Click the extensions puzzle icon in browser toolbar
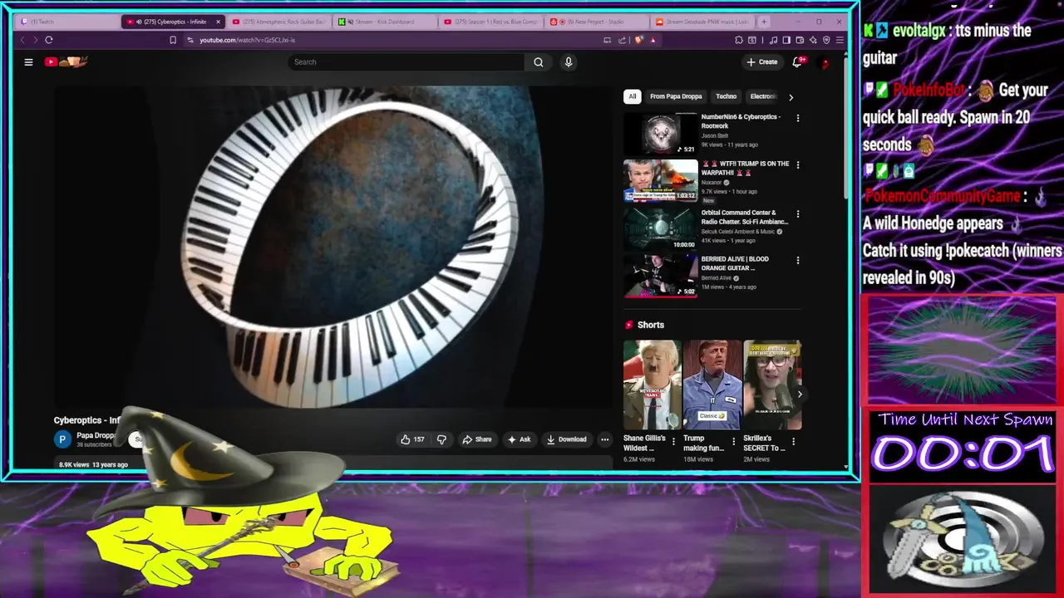1064x598 pixels. point(739,40)
